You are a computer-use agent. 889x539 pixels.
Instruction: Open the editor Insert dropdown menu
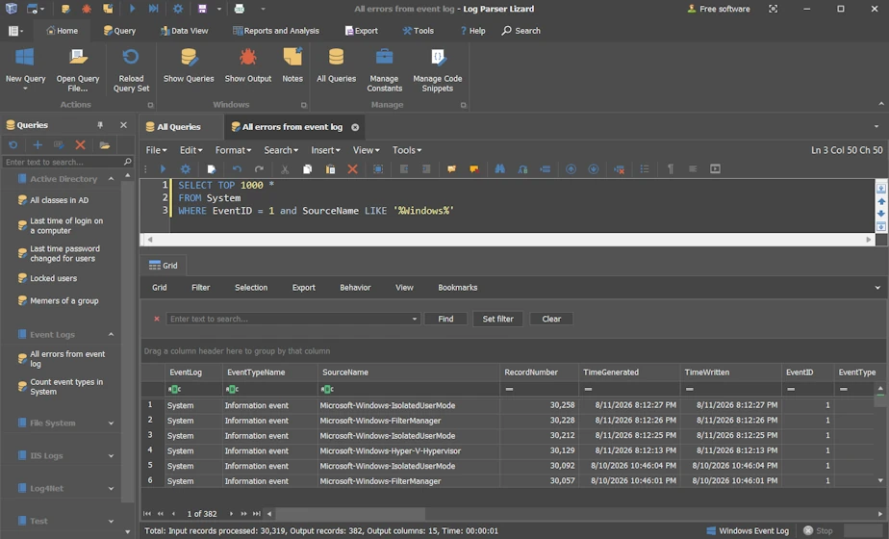[x=325, y=150]
